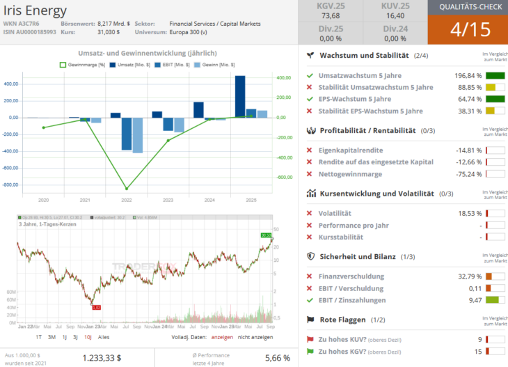Screen dimensions: 508x367
Task: Click the red cross beside Finanzverschuldung
Action: click(x=310, y=276)
